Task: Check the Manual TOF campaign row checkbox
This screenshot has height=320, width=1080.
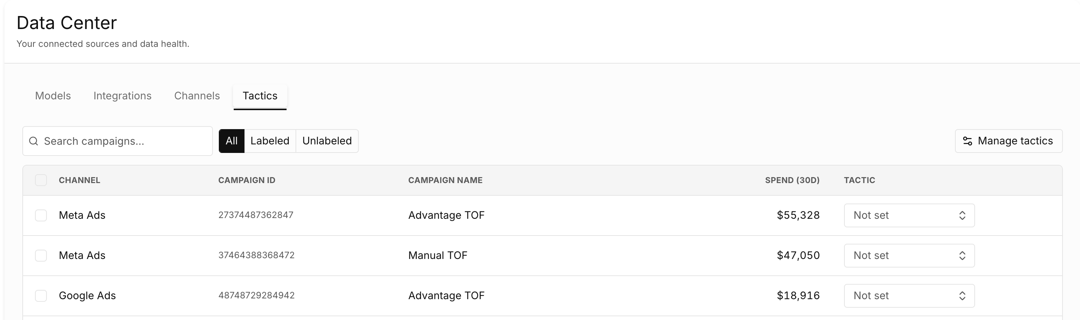Action: pyautogui.click(x=41, y=256)
